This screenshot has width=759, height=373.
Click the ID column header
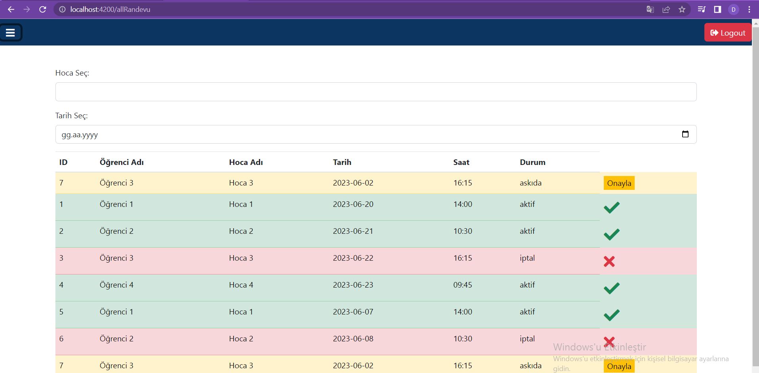click(63, 162)
